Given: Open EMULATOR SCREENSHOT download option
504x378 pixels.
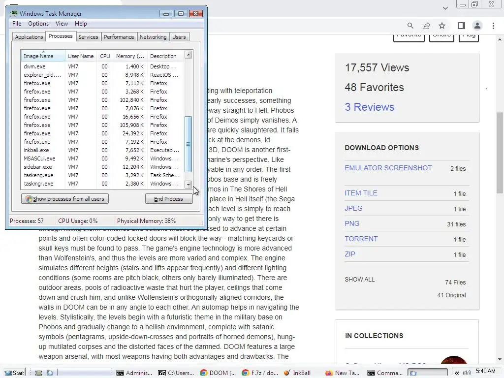Looking at the screenshot, I should pos(388,168).
